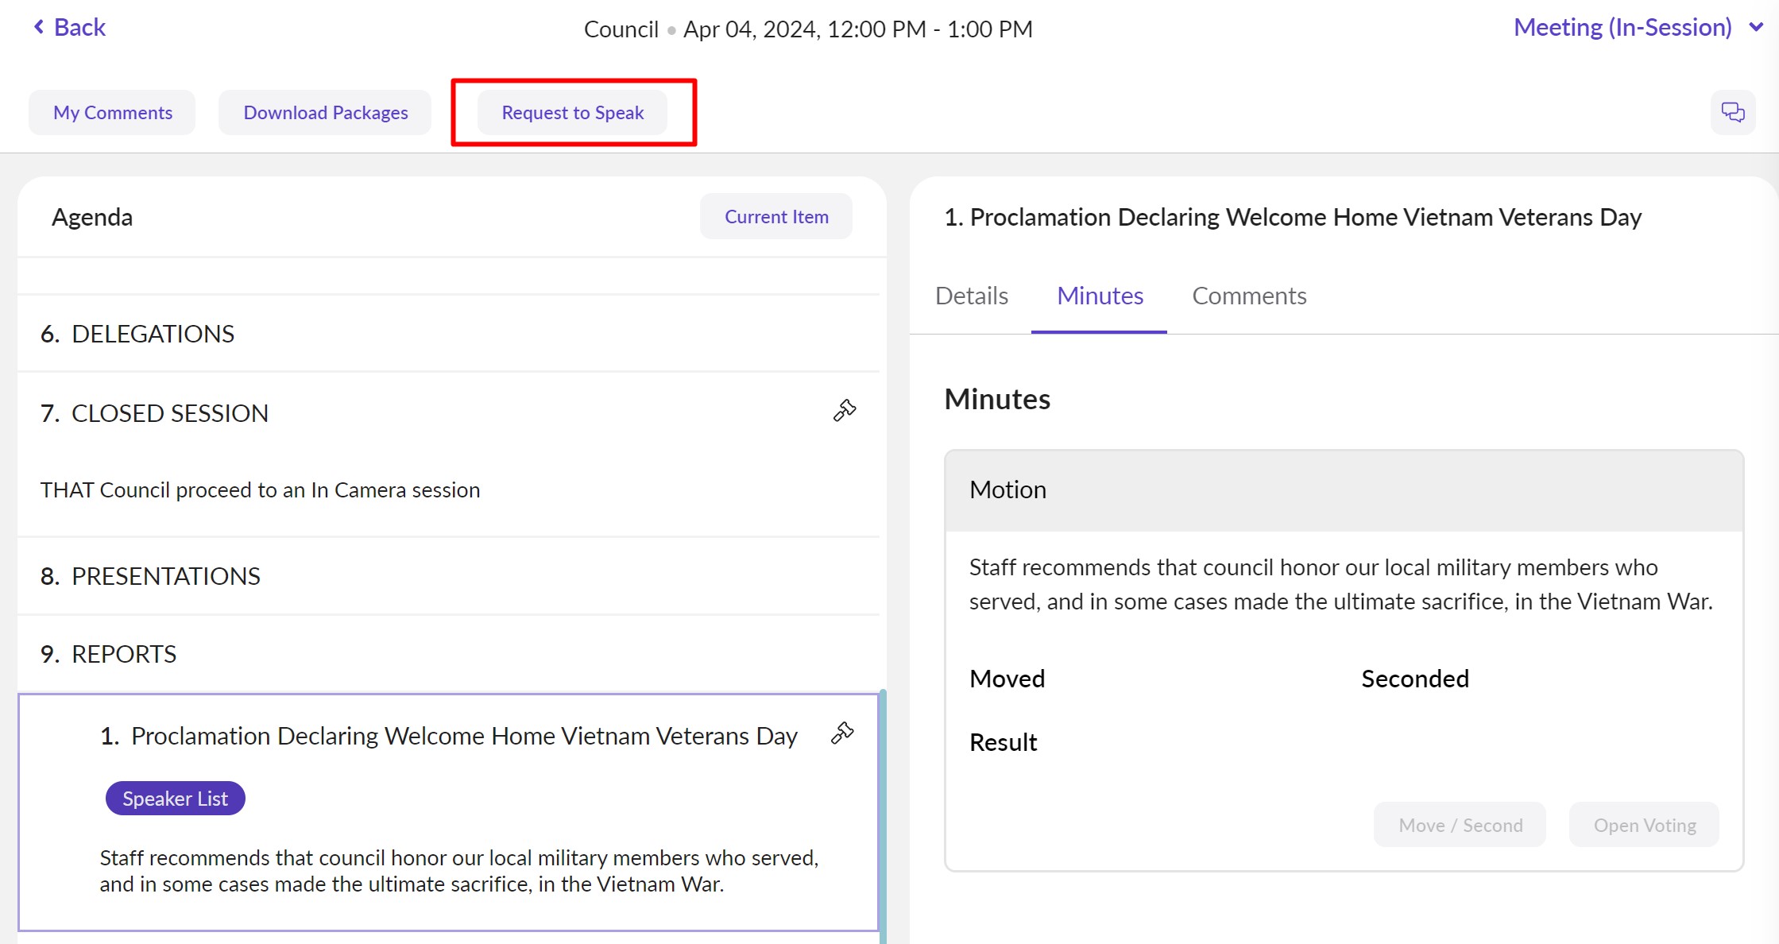Click the gavel icon on Closed Session

(844, 411)
